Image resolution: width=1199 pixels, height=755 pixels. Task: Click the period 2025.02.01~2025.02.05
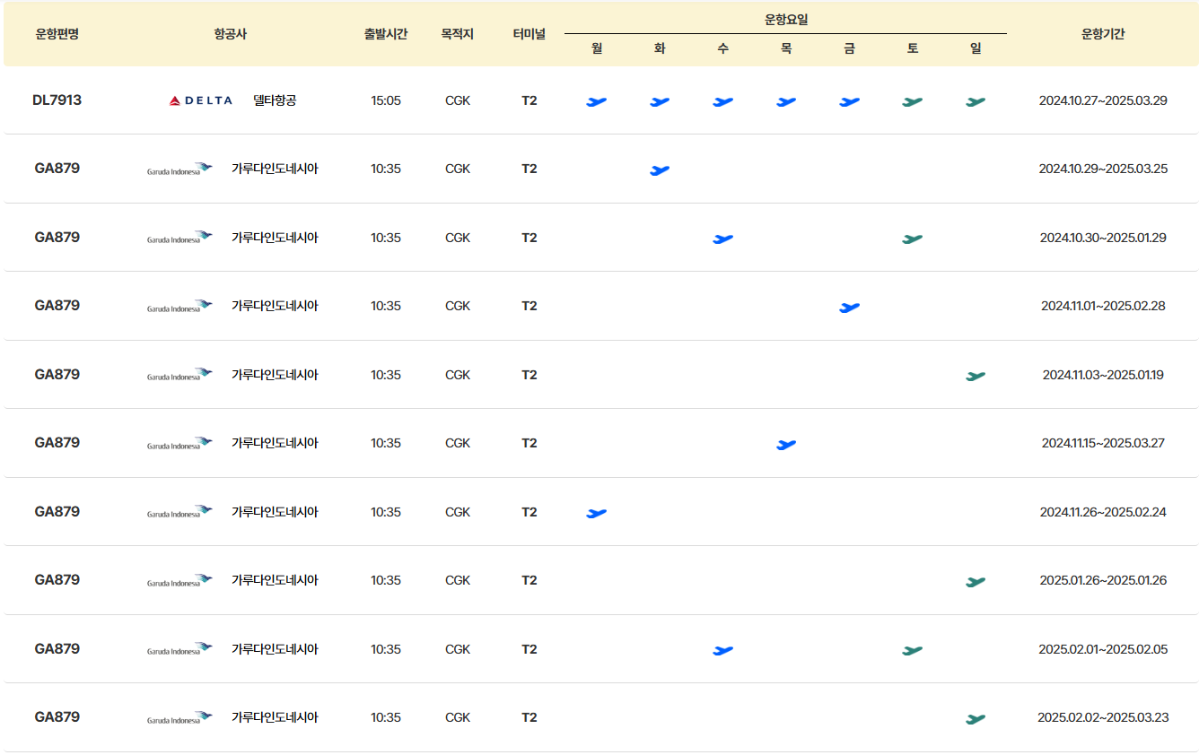point(1103,649)
